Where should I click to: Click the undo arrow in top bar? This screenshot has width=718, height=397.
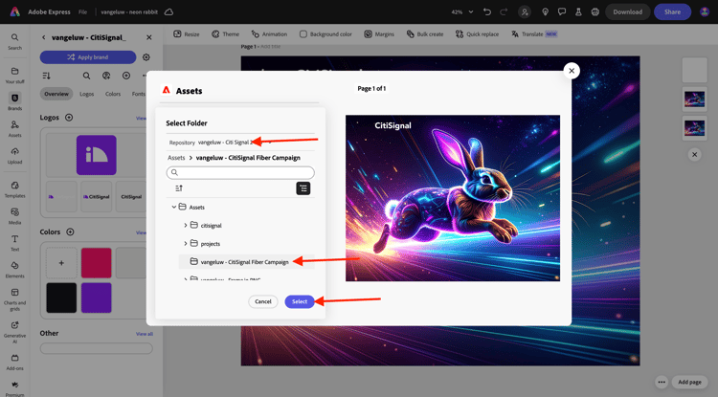pos(486,11)
